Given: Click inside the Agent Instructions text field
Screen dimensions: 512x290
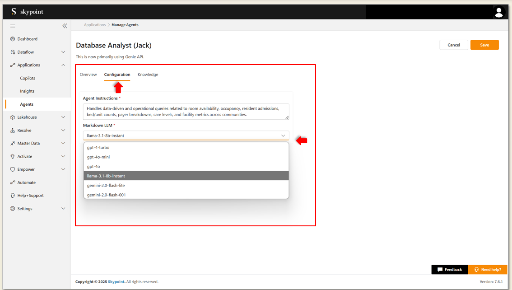Looking at the screenshot, I should coord(185,112).
